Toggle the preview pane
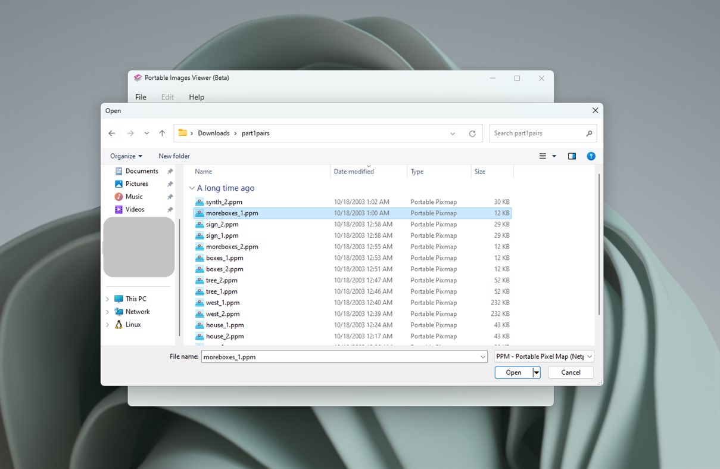720x469 pixels. (x=572, y=156)
